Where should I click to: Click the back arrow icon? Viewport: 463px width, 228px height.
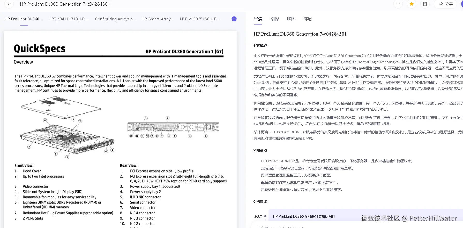[x=9, y=4]
